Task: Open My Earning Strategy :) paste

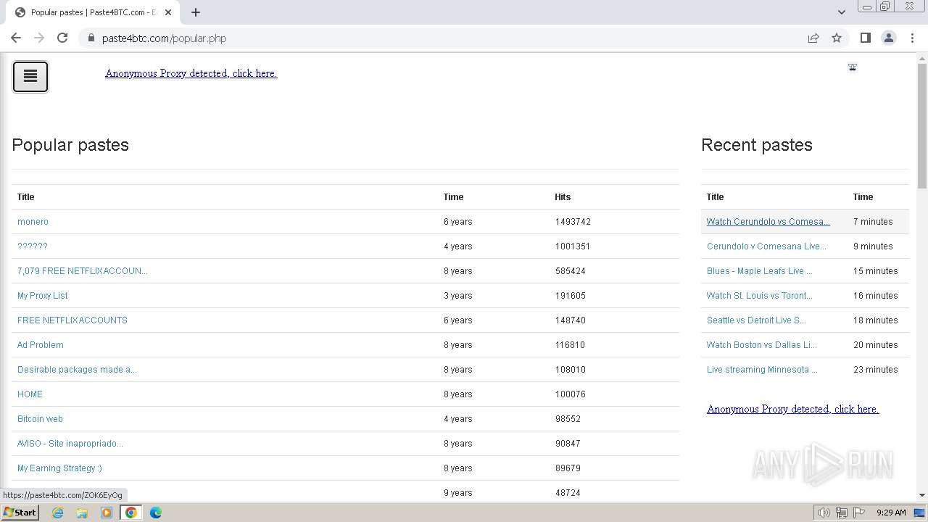Action: click(59, 468)
